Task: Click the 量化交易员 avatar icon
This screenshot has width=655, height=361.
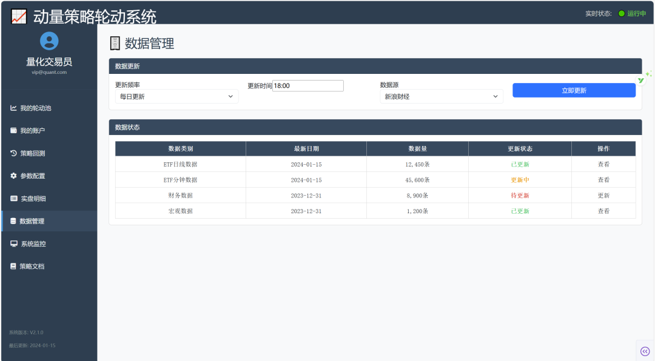Action: click(49, 41)
